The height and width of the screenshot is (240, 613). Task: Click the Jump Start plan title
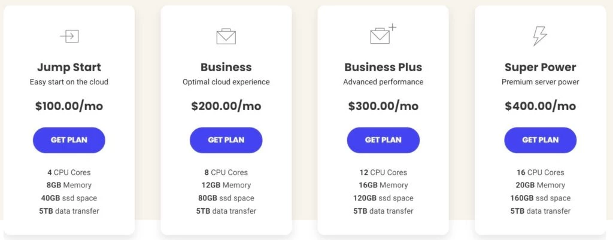pyautogui.click(x=69, y=67)
